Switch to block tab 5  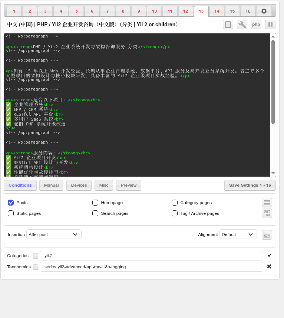[x=77, y=11]
